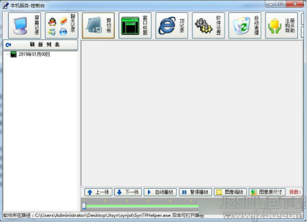307x222 pixels.
Task: Click 图像原尺寸 original size button
Action: [x=267, y=192]
